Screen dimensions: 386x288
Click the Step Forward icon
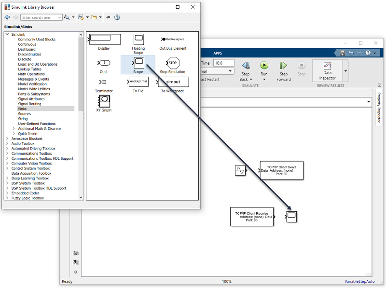tap(284, 66)
